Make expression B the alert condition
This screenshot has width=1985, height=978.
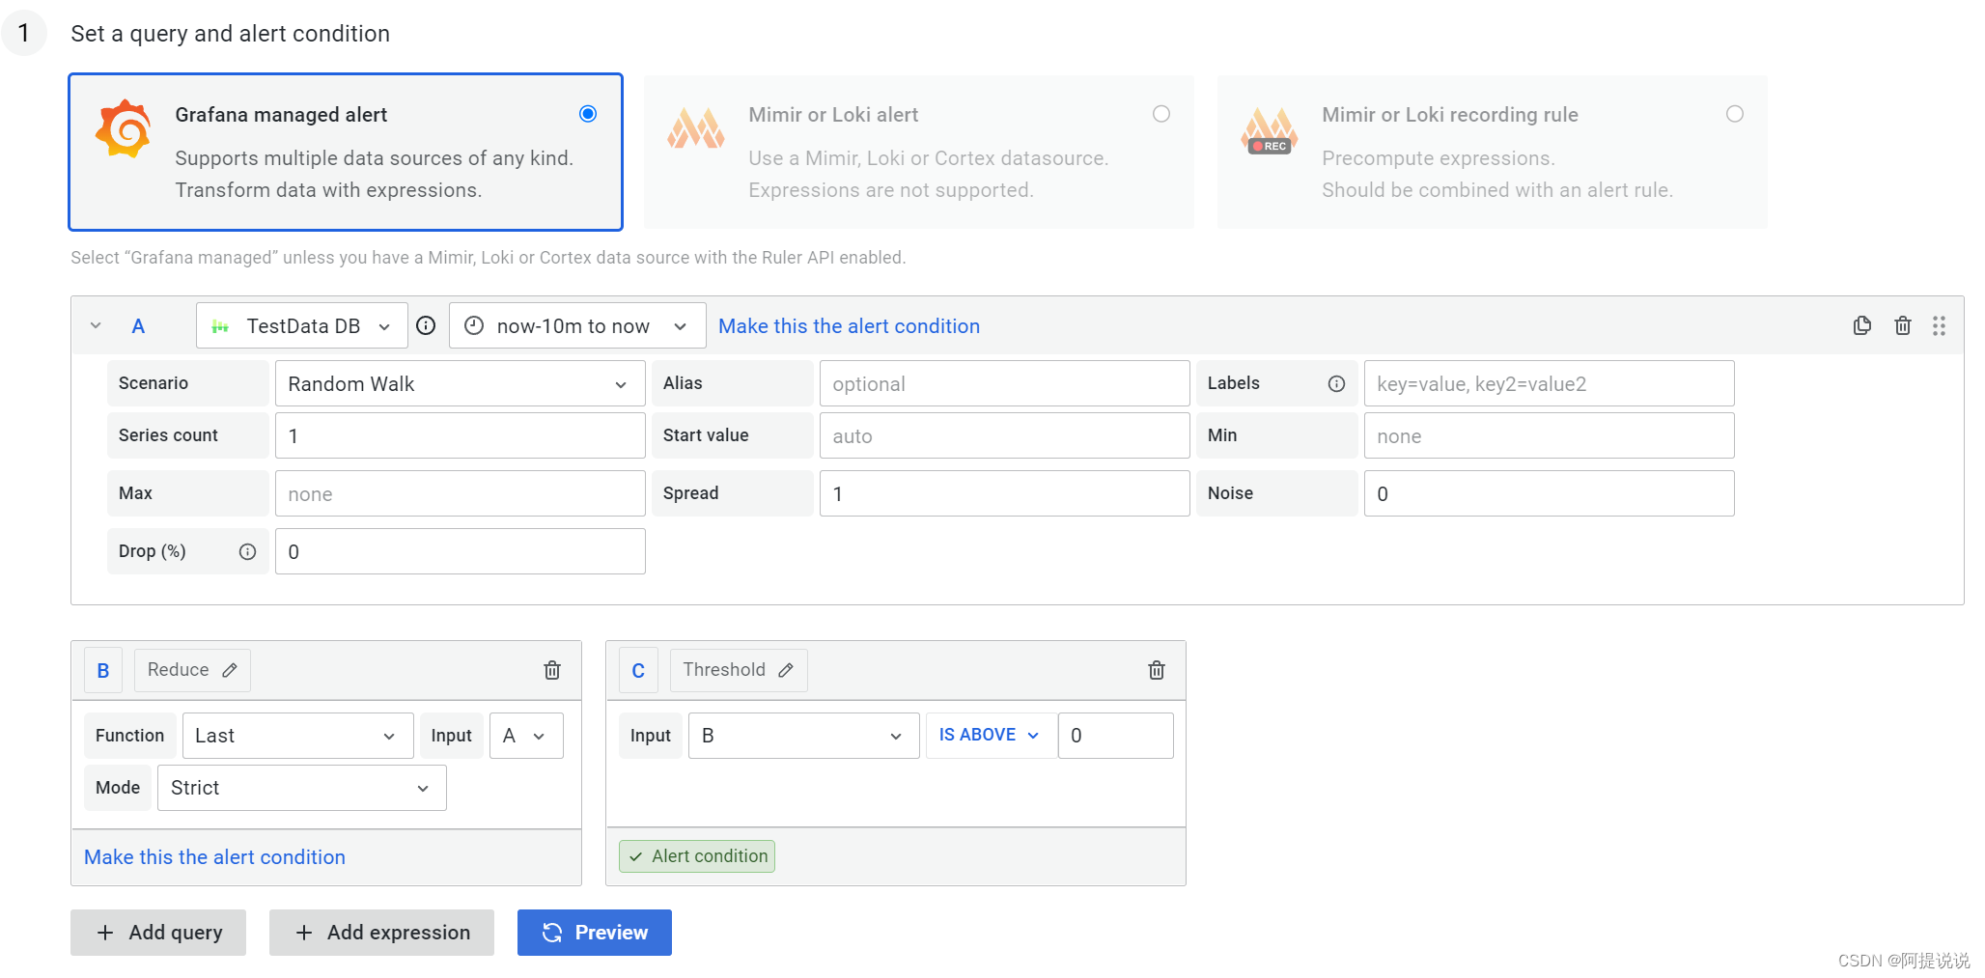[214, 857]
